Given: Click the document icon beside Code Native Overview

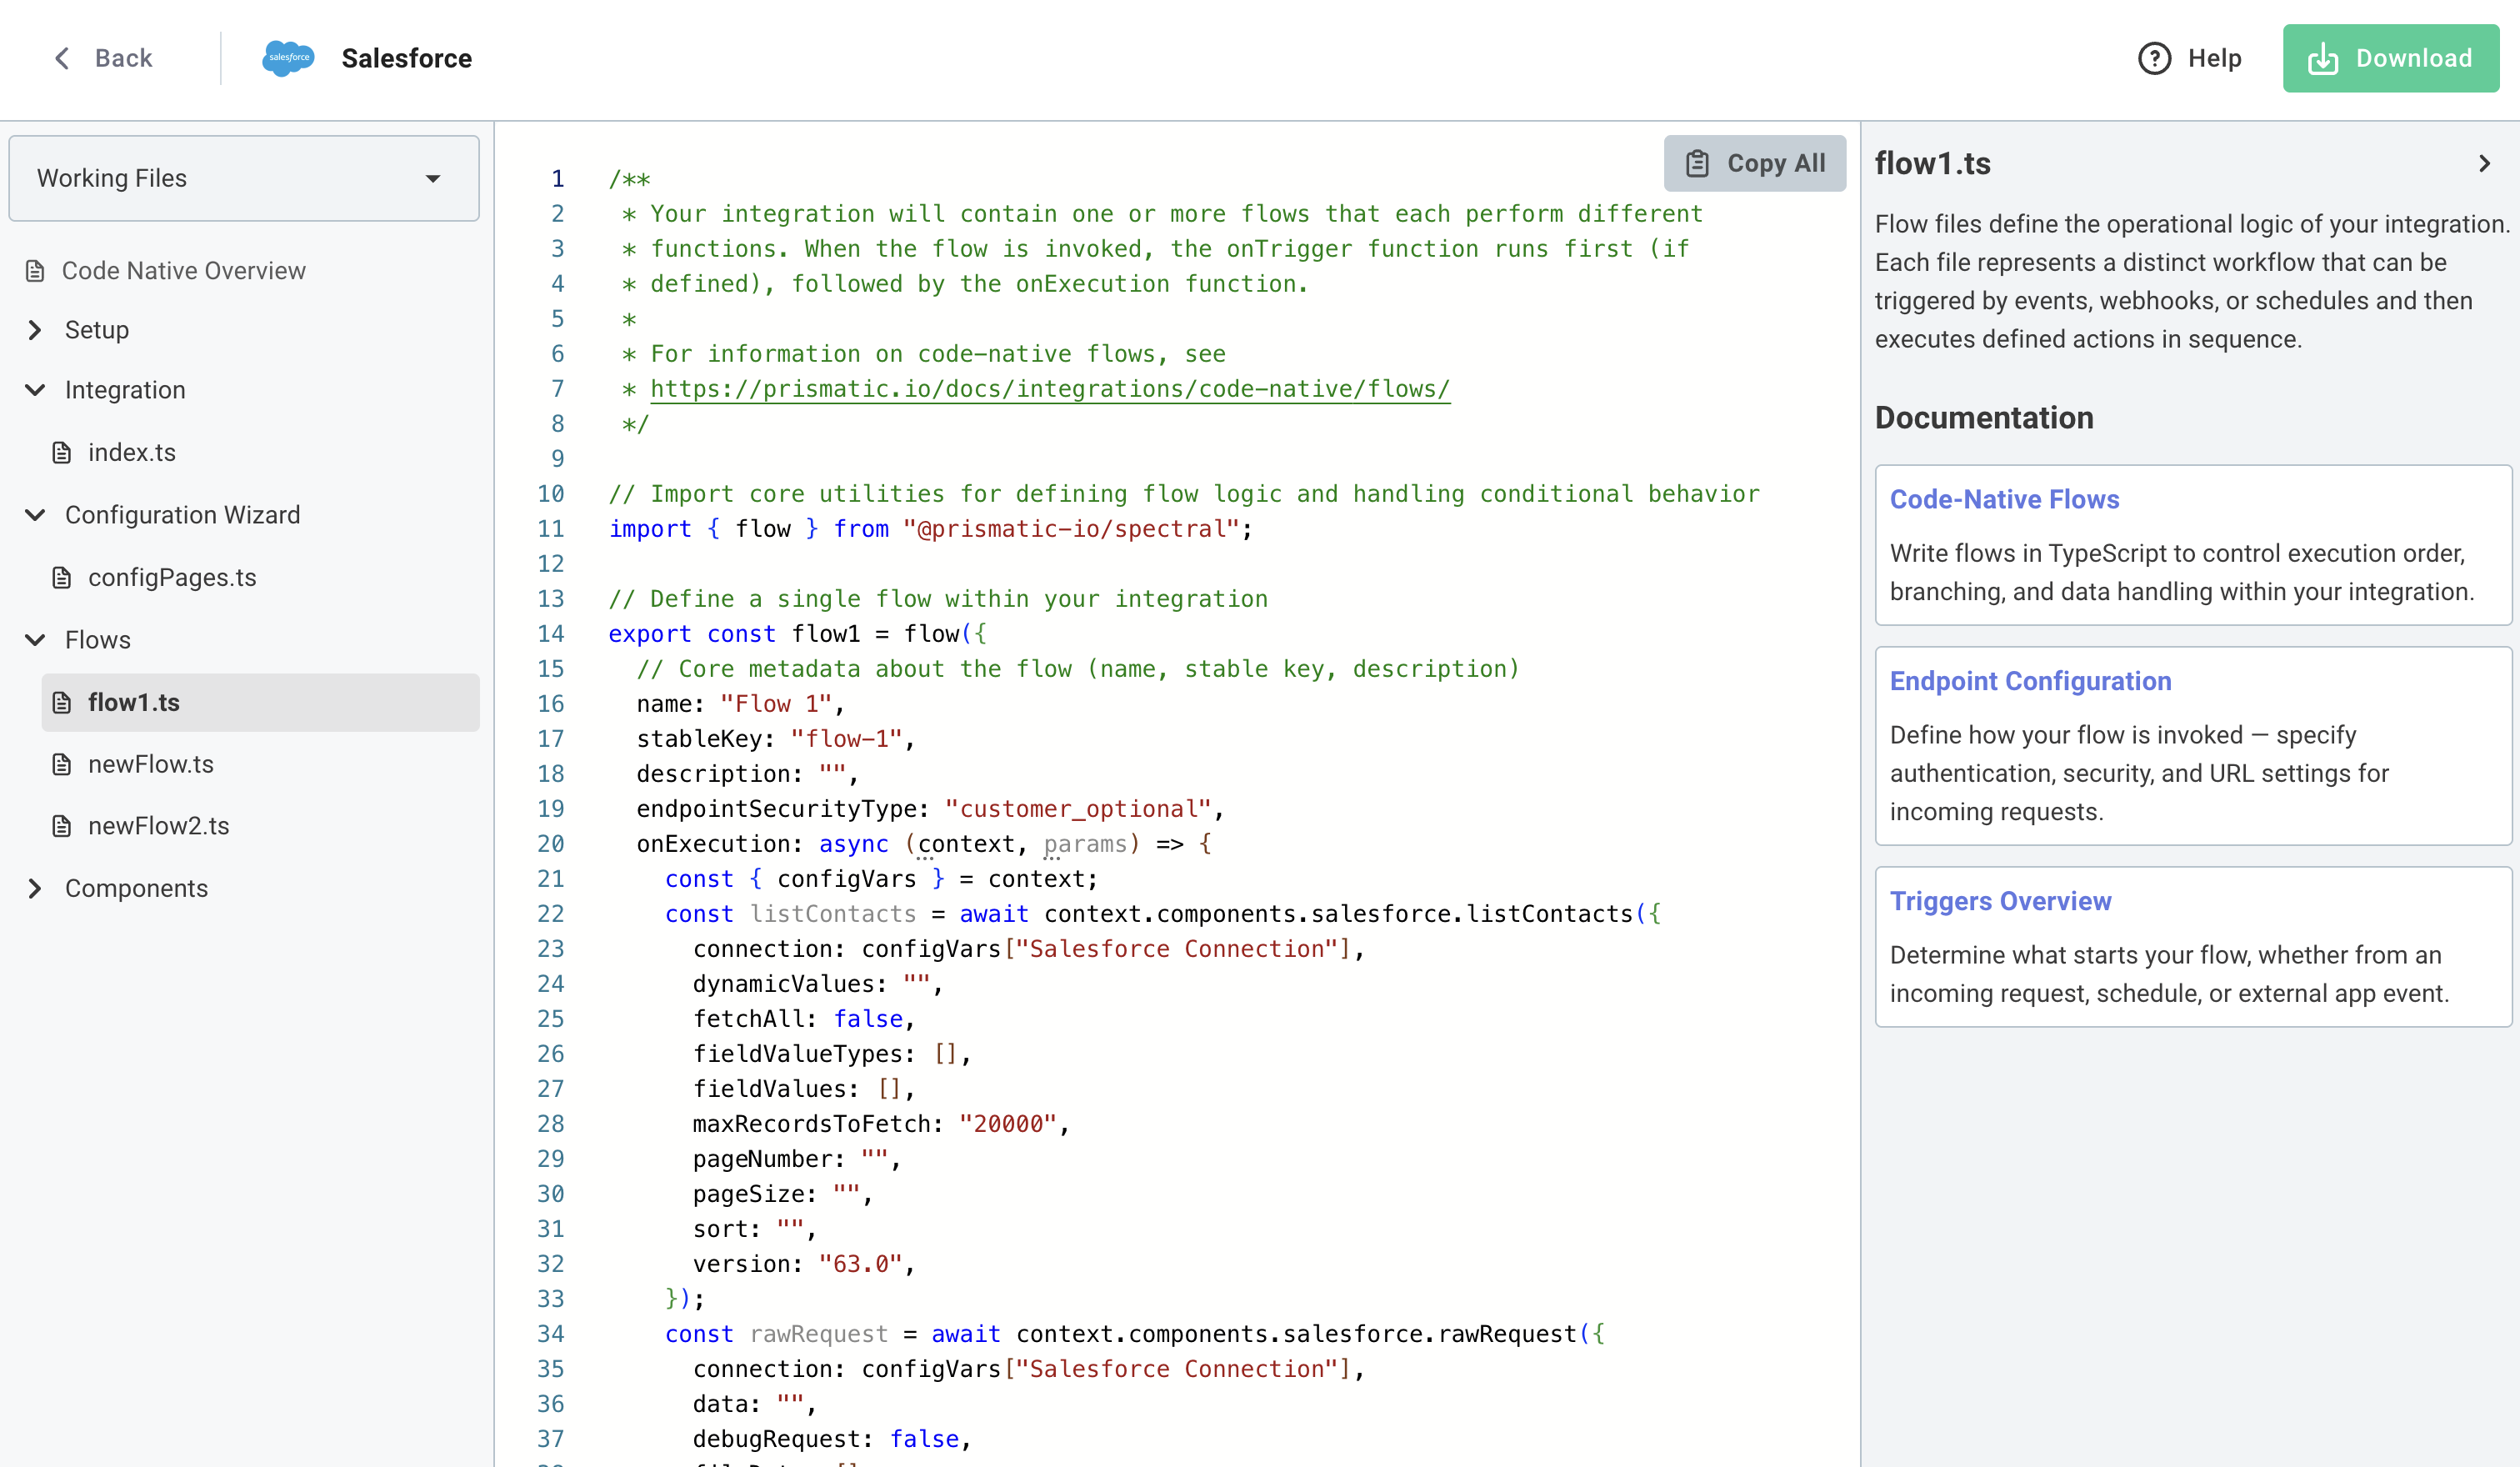Looking at the screenshot, I should coord(34,270).
